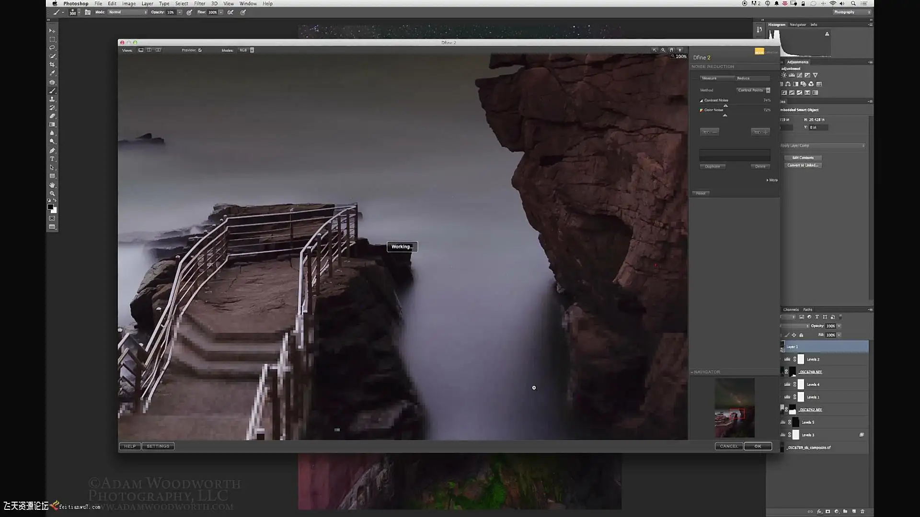Screen dimensions: 920x517
Task: Click the Levels adjustment icon
Action: tap(792, 75)
